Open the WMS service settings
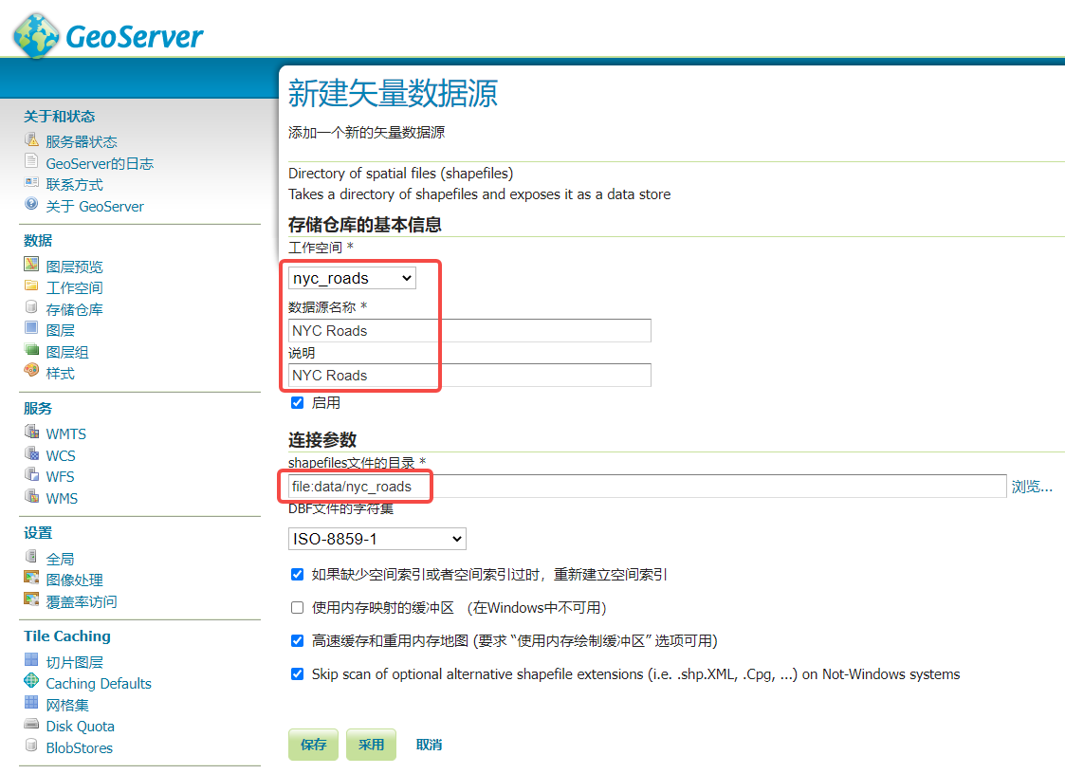1065x774 pixels. (x=62, y=498)
